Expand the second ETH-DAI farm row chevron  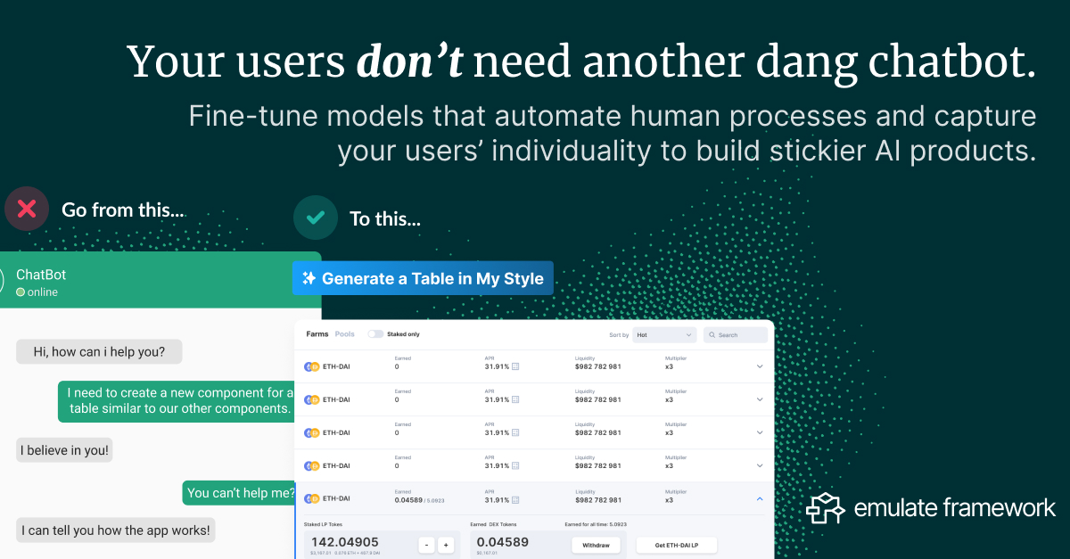click(x=759, y=399)
